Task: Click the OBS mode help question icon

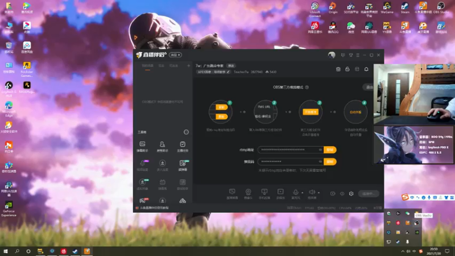Action: pos(307,87)
